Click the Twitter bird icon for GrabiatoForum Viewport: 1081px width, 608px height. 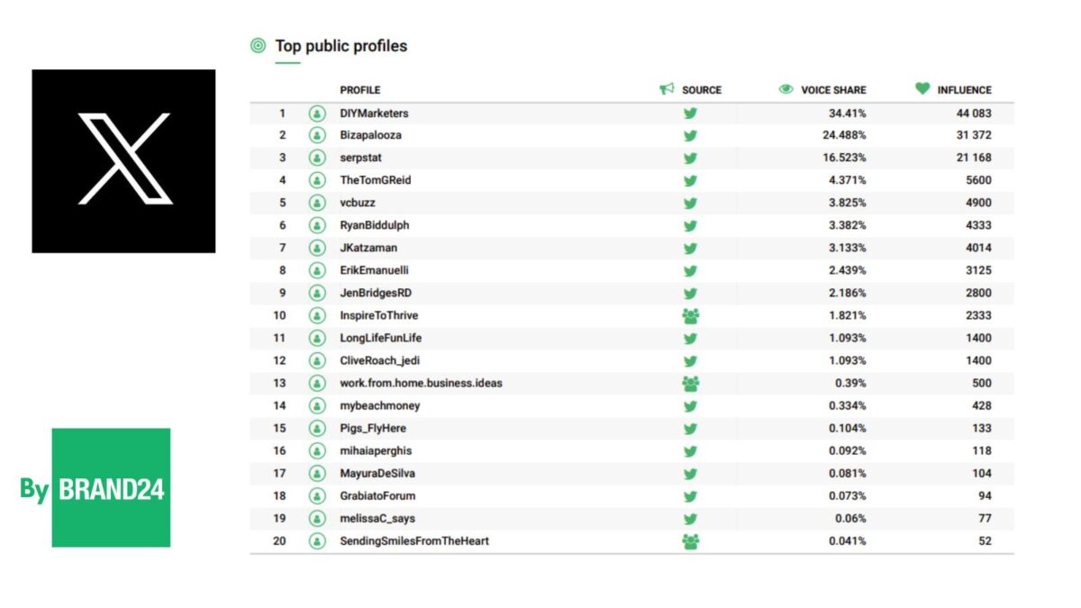click(x=691, y=495)
